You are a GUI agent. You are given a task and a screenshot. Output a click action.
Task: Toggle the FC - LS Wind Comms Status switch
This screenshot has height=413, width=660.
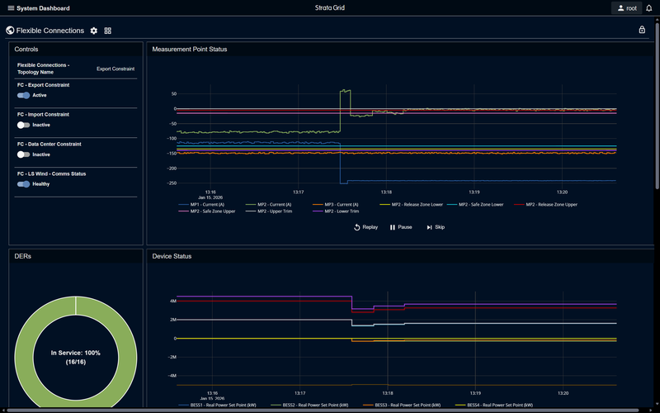24,184
